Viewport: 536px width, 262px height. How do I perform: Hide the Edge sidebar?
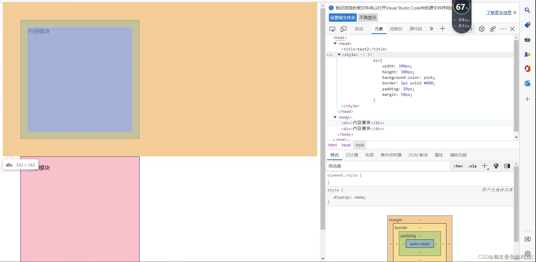coord(528,239)
